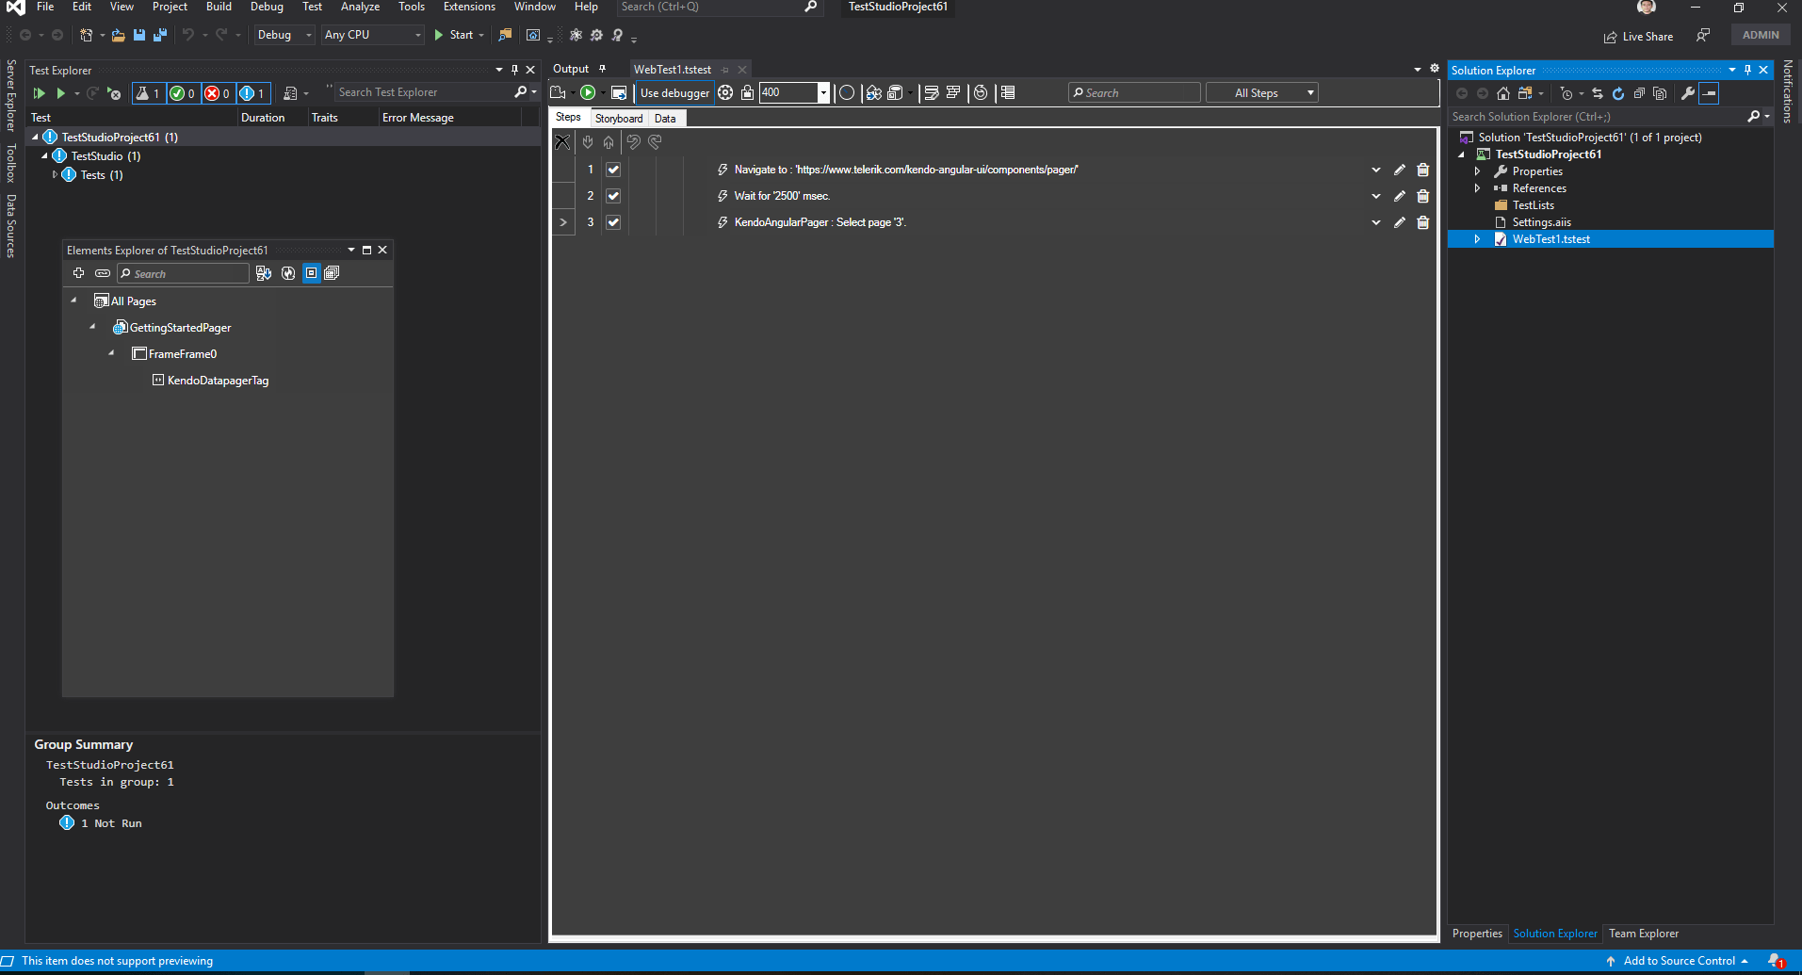
Task: Refresh the Solution Explorer
Action: click(x=1618, y=93)
